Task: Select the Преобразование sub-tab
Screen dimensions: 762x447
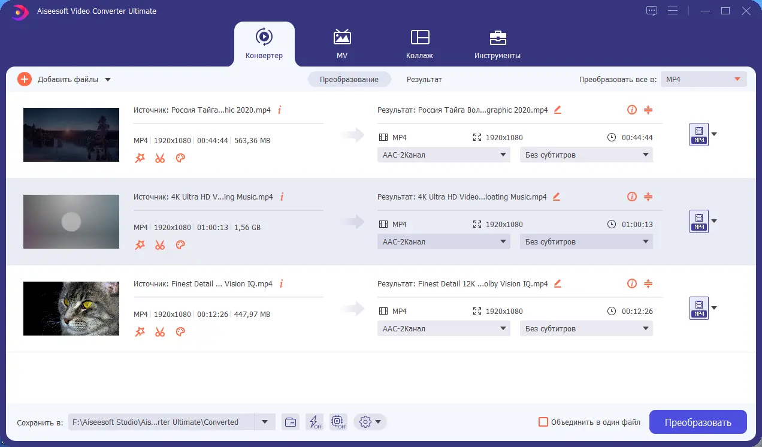Action: point(349,79)
